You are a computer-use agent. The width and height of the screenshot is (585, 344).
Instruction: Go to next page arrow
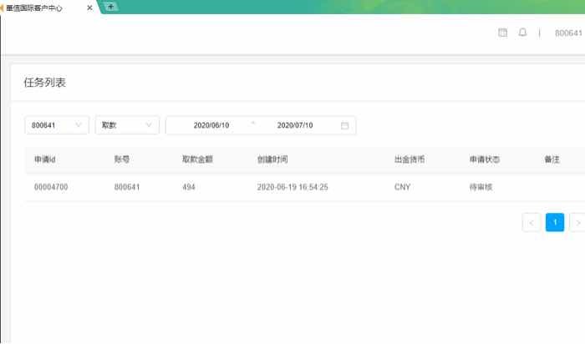tap(578, 222)
